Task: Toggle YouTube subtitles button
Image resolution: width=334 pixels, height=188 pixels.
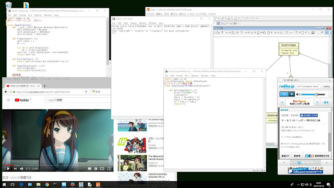Action: (x=89, y=169)
